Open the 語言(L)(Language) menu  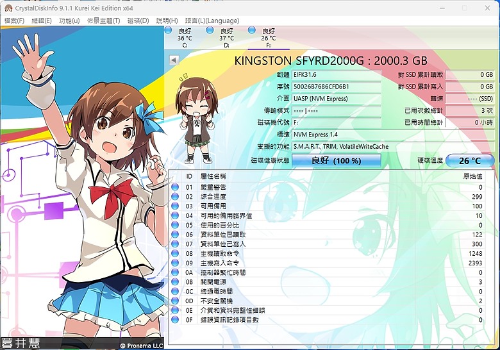[x=212, y=21]
